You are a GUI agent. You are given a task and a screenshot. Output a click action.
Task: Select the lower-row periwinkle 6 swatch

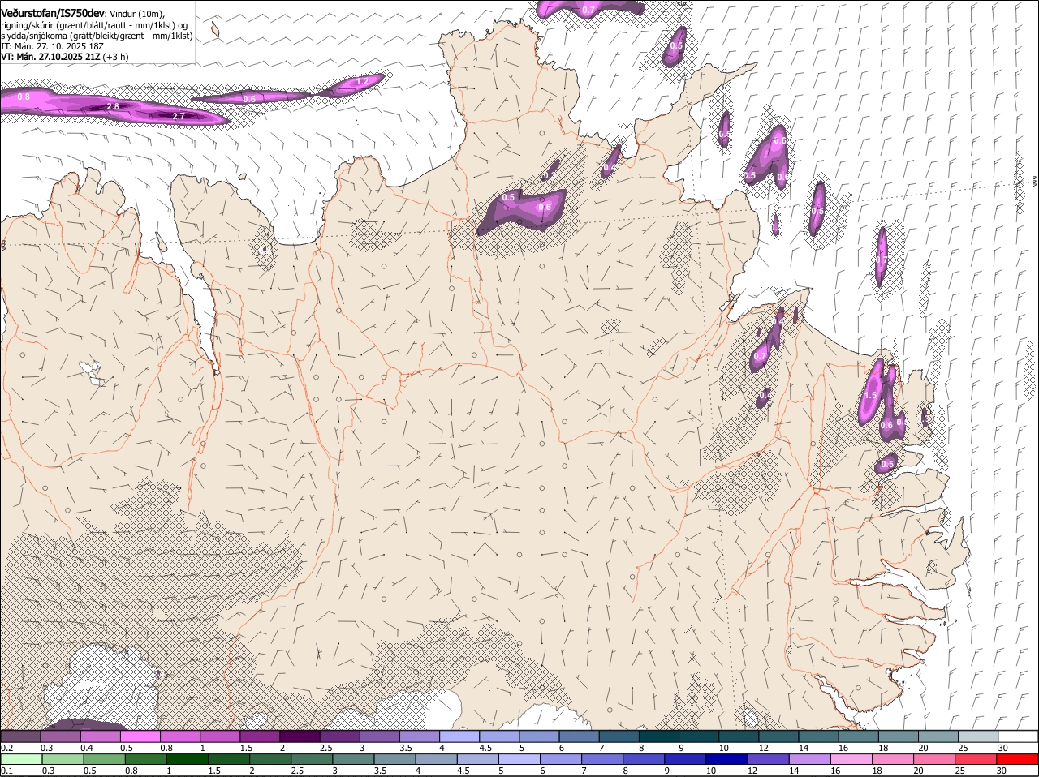tap(561, 759)
